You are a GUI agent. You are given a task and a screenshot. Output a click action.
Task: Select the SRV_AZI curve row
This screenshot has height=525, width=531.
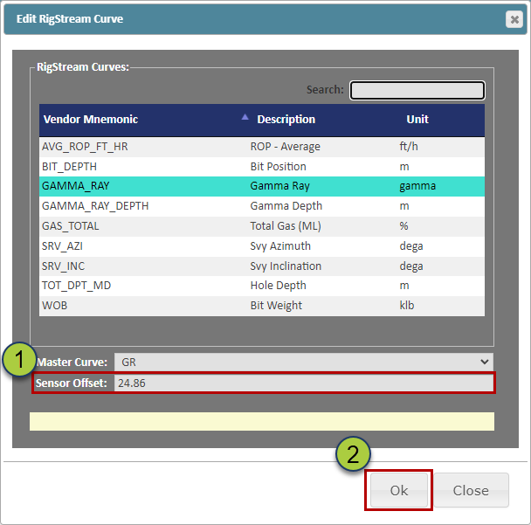(x=262, y=246)
